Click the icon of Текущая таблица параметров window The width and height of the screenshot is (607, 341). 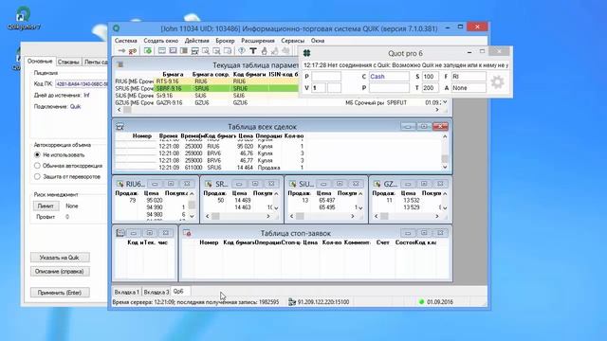(x=120, y=64)
